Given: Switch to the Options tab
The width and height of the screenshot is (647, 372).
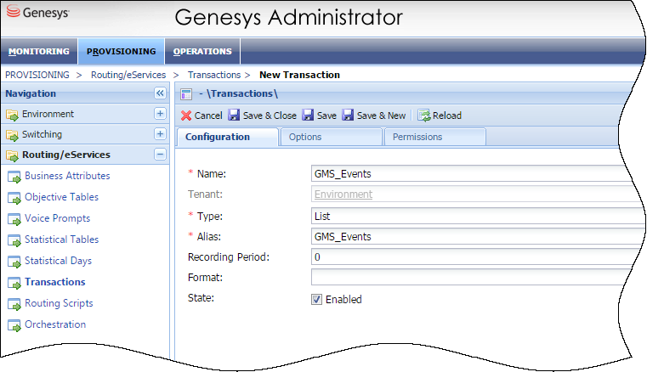Looking at the screenshot, I should tap(331, 137).
